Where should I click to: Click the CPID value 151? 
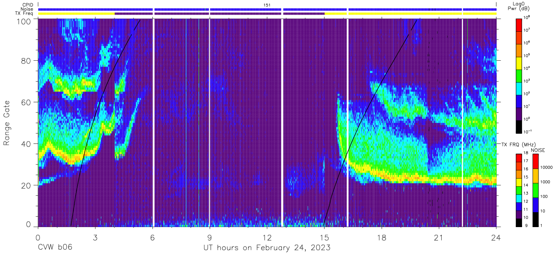click(x=267, y=5)
